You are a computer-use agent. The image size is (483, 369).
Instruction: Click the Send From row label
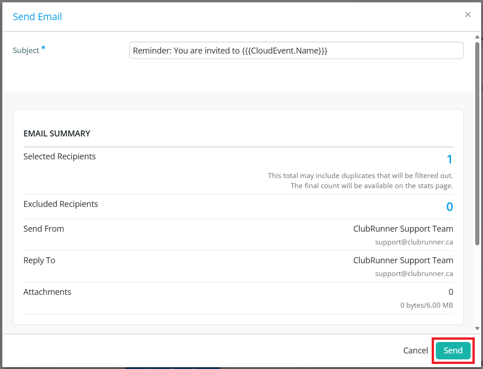point(44,229)
